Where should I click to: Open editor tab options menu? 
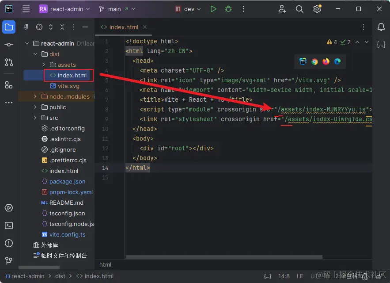pos(363,27)
